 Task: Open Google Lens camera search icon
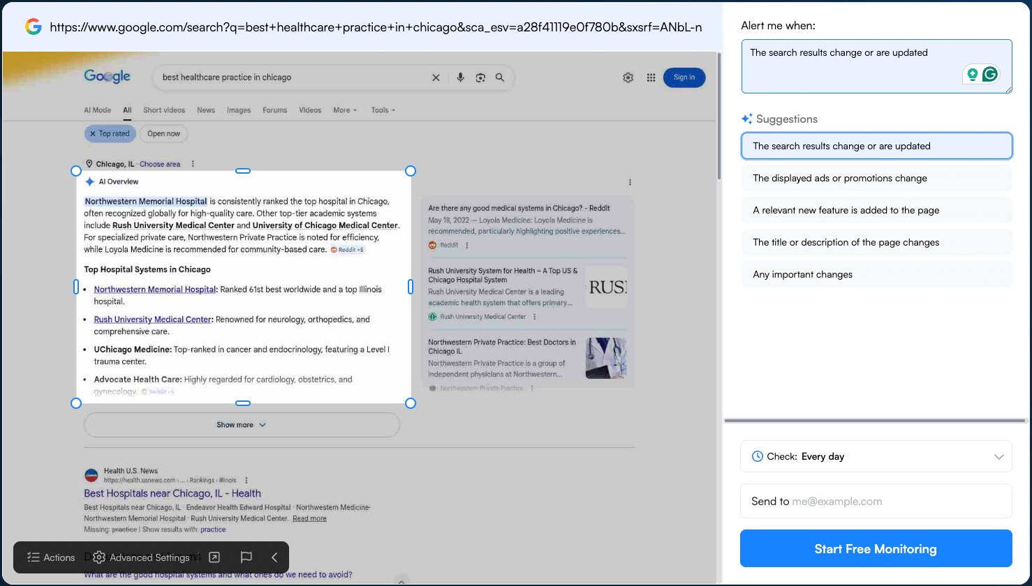click(480, 77)
